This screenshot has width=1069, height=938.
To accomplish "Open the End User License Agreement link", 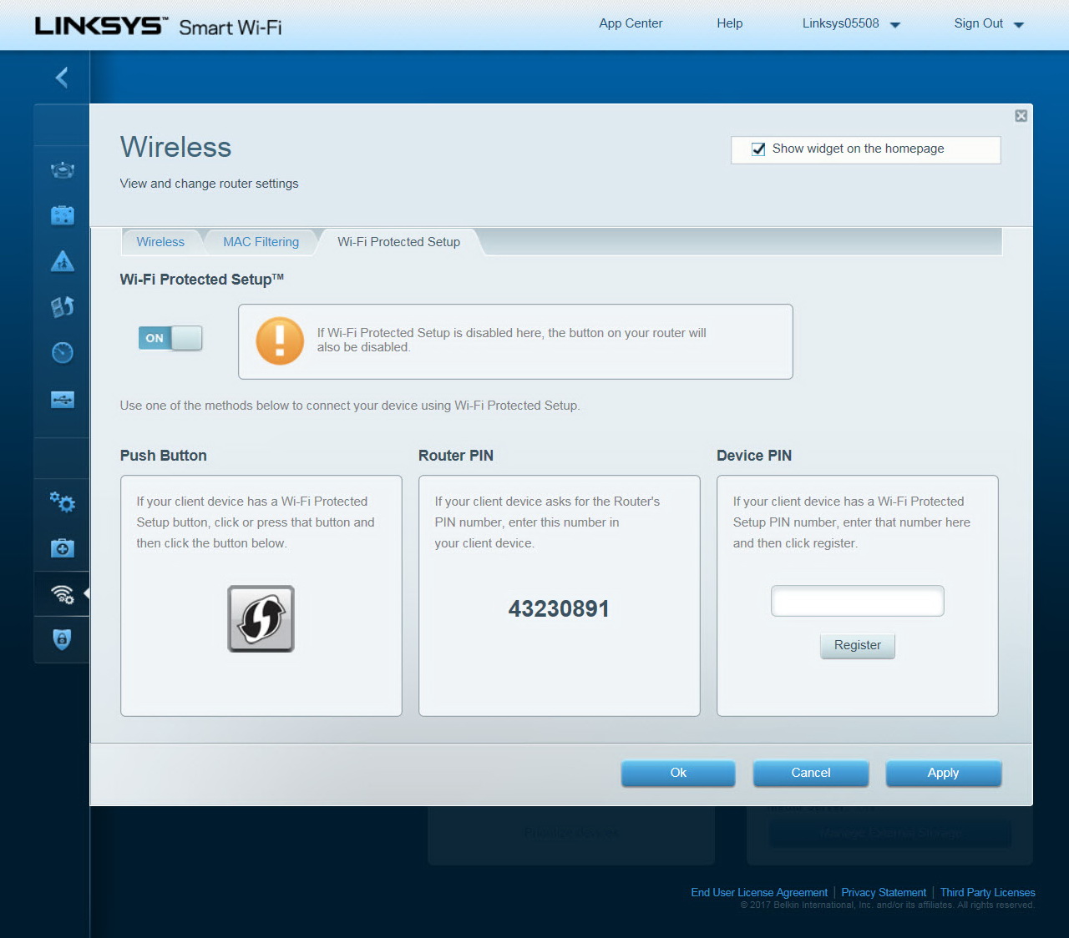I will (x=759, y=892).
